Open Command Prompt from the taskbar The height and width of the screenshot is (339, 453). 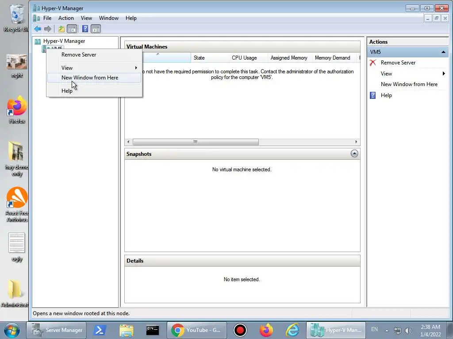point(153,330)
